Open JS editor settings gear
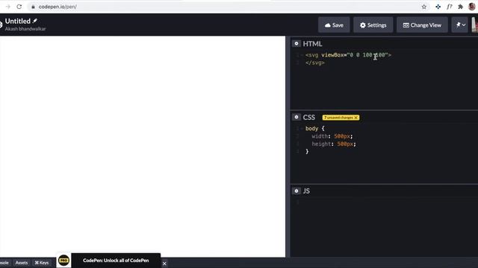The height and width of the screenshot is (268, 478). (x=297, y=191)
